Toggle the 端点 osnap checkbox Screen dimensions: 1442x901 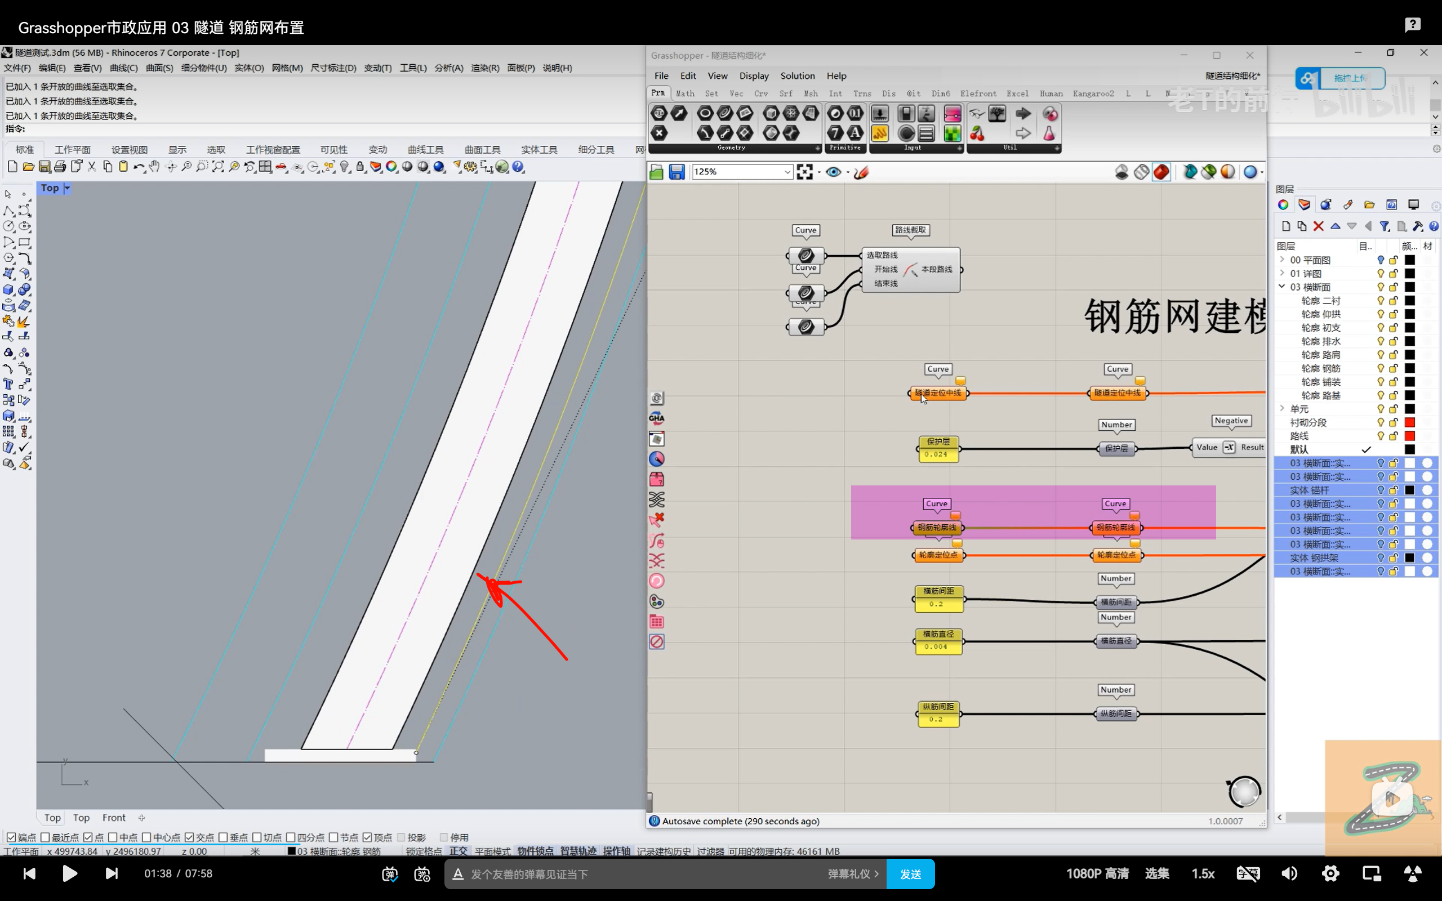[11, 837]
